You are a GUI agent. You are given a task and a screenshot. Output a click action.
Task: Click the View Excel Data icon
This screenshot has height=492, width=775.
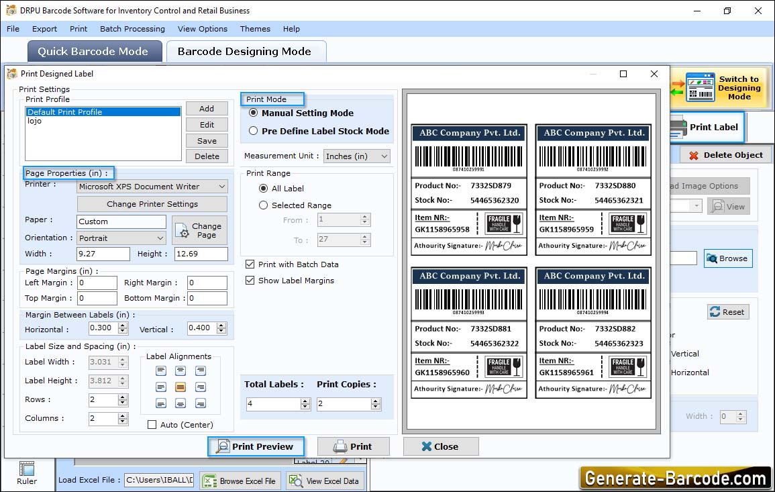[x=295, y=481]
